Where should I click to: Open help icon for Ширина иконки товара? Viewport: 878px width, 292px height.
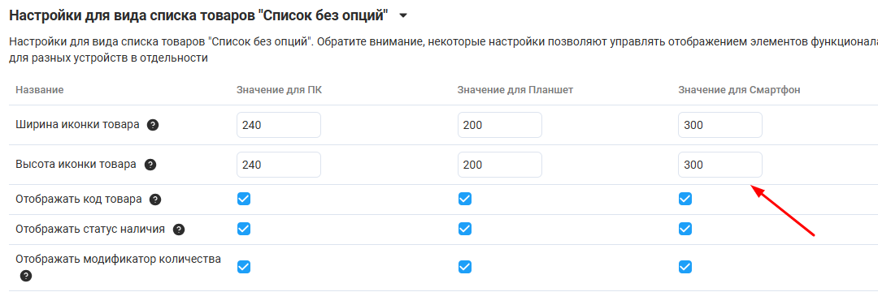(153, 125)
